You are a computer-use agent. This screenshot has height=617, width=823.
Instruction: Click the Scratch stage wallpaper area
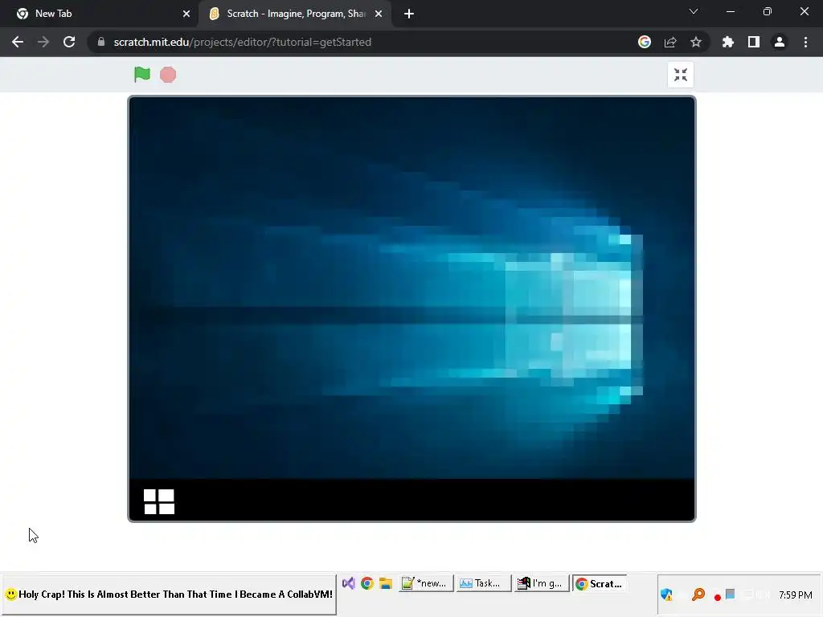point(412,288)
